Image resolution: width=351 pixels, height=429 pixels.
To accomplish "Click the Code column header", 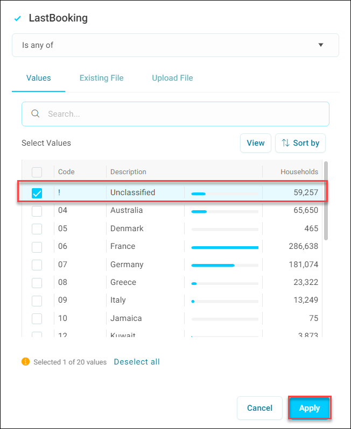I will click(x=66, y=172).
